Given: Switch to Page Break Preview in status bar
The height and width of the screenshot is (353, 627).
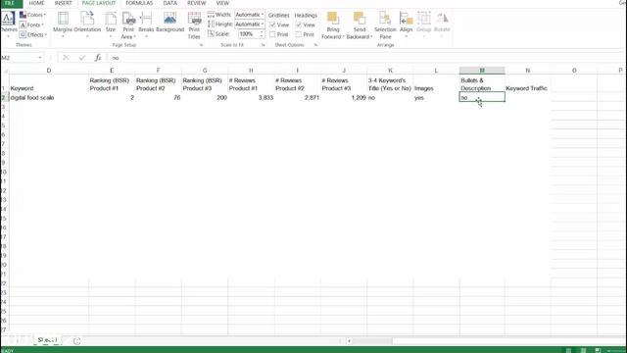Looking at the screenshot, I should (598, 350).
